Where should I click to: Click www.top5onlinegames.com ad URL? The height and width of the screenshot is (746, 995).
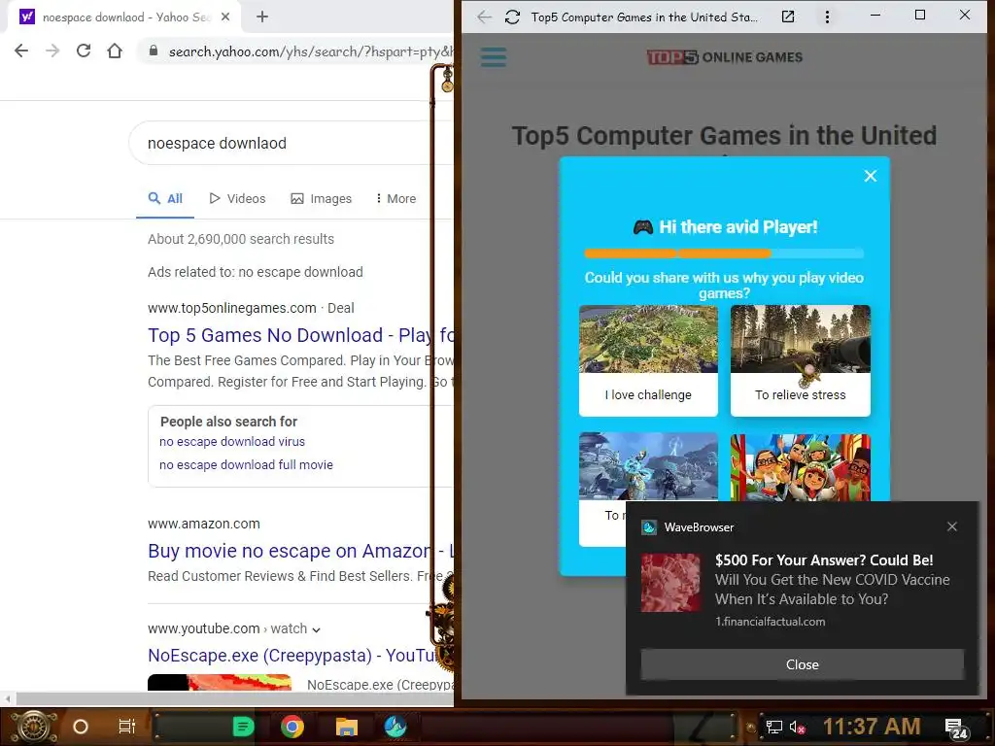point(231,308)
